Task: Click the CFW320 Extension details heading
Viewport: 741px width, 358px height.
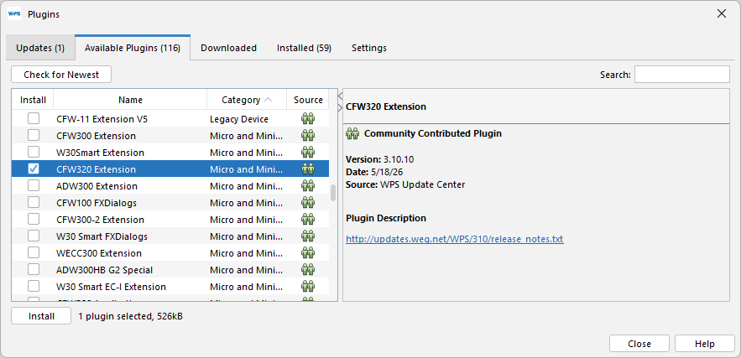Action: [x=386, y=106]
